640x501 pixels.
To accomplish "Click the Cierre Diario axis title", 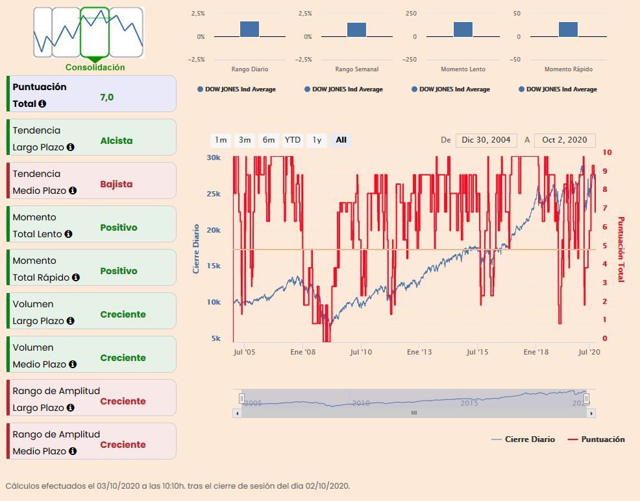I will pos(196,249).
